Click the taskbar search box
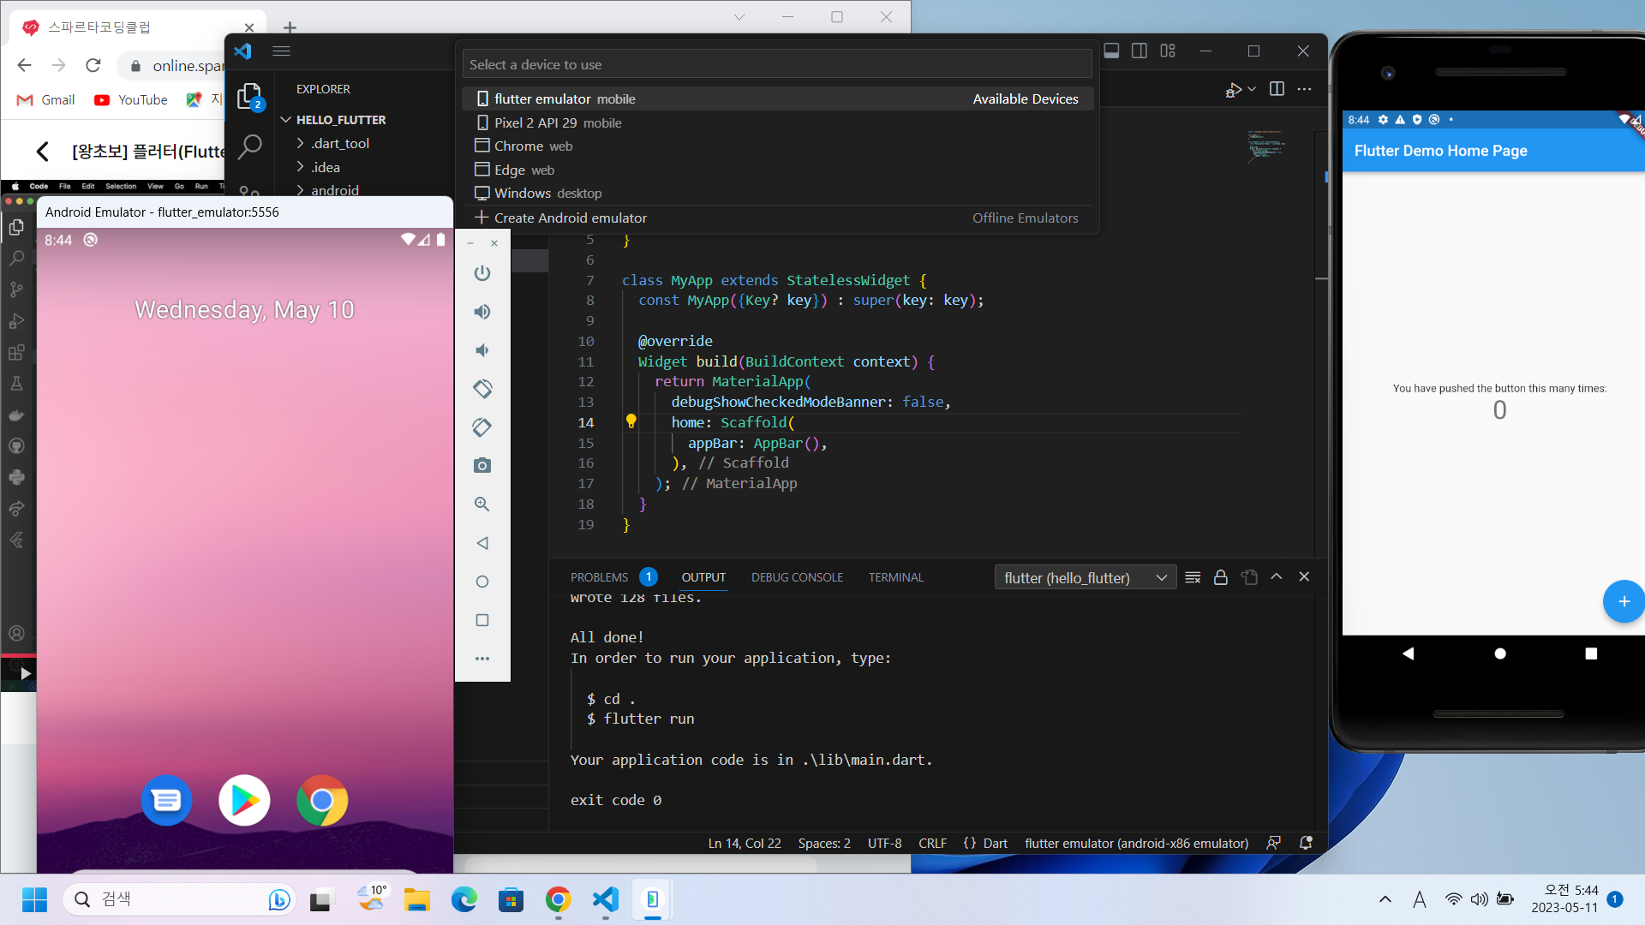The height and width of the screenshot is (925, 1645). point(180,899)
